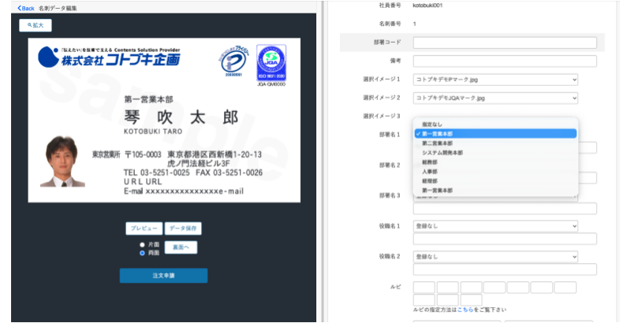631x323 pixels.
Task: Choose 経理部 from the list
Action: tap(496, 181)
